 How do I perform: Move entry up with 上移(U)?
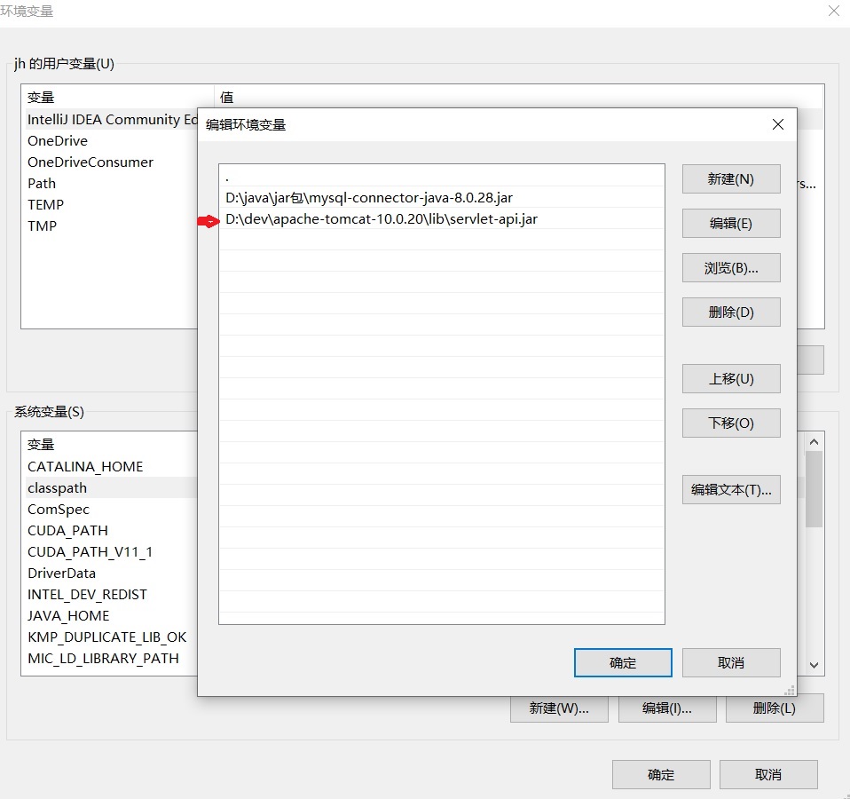[730, 378]
